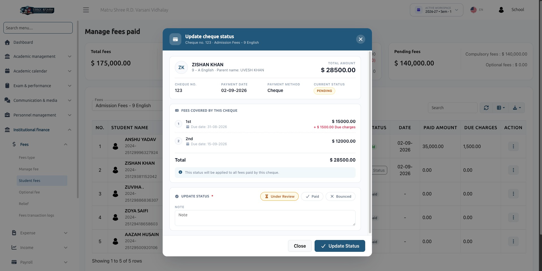Open Manage fee page

pyautogui.click(x=29, y=169)
